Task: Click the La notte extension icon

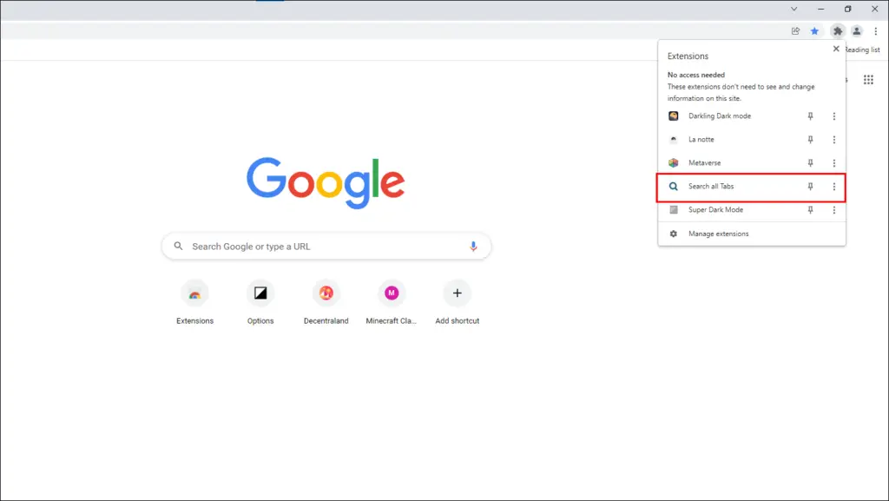Action: click(x=673, y=140)
